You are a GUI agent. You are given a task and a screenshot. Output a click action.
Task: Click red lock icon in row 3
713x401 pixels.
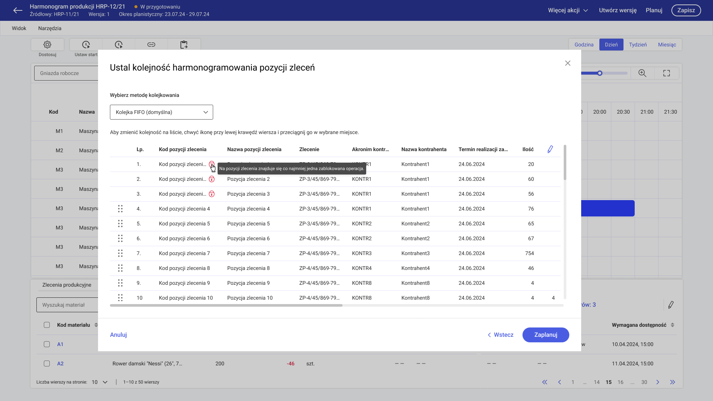212,194
